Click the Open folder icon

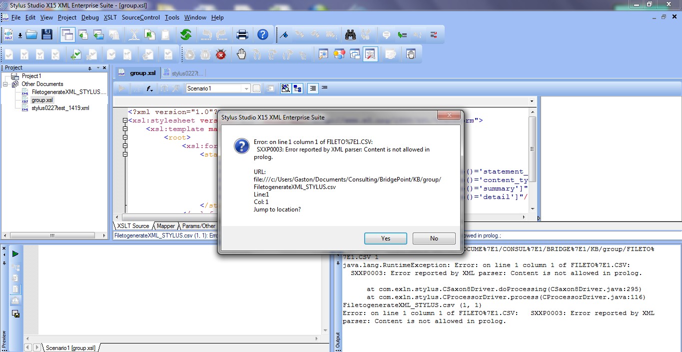[32, 34]
